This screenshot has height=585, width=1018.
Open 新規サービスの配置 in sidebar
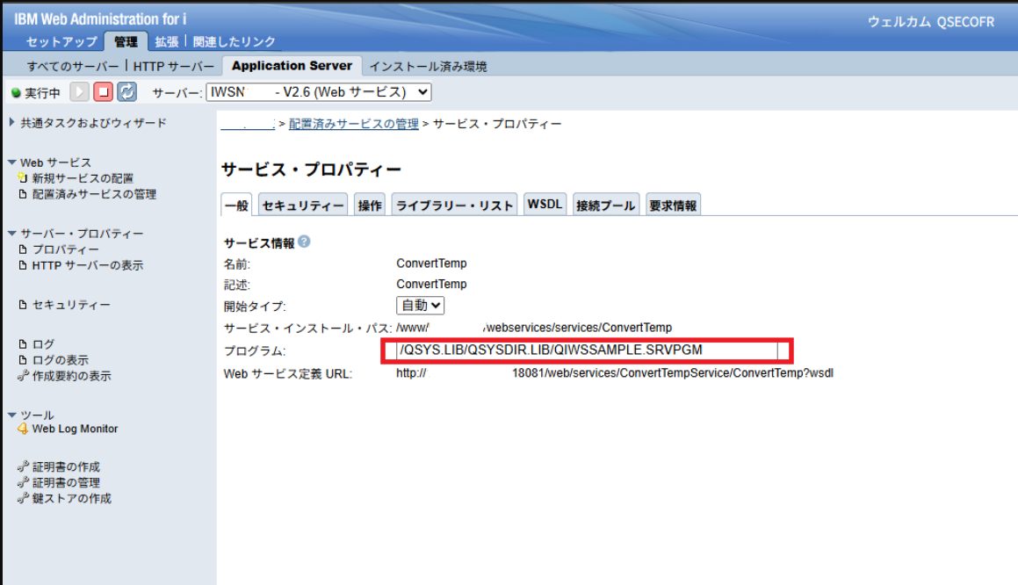(x=83, y=178)
